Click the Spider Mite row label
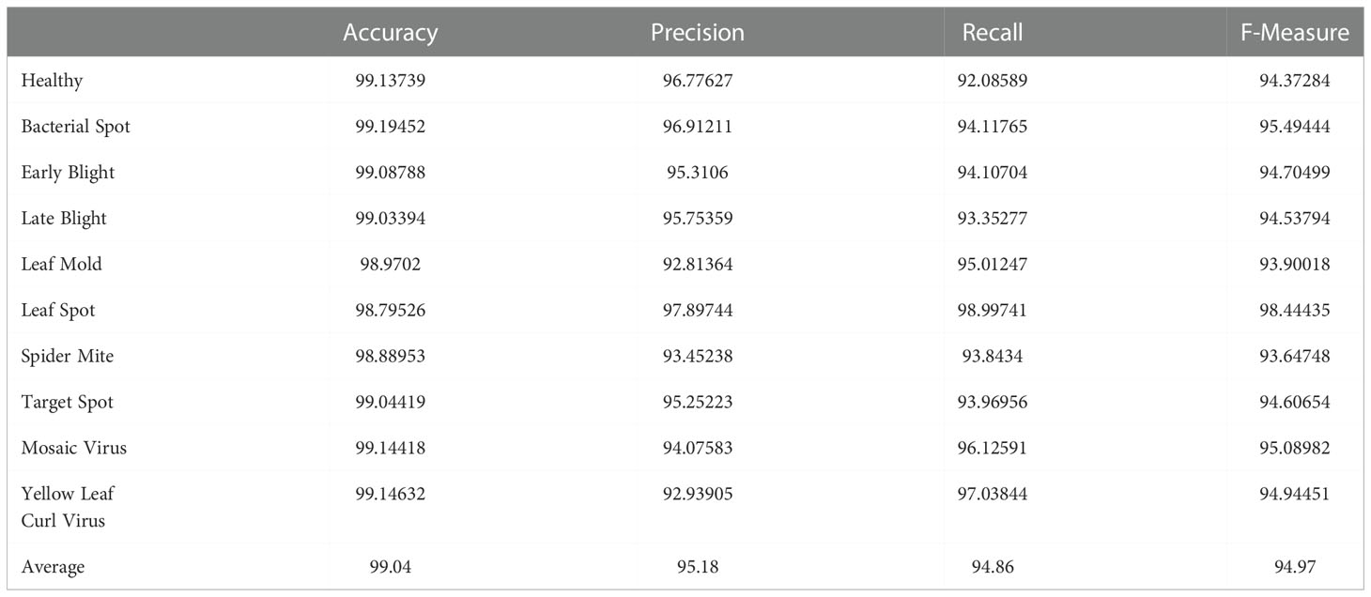1371x597 pixels. tap(68, 357)
